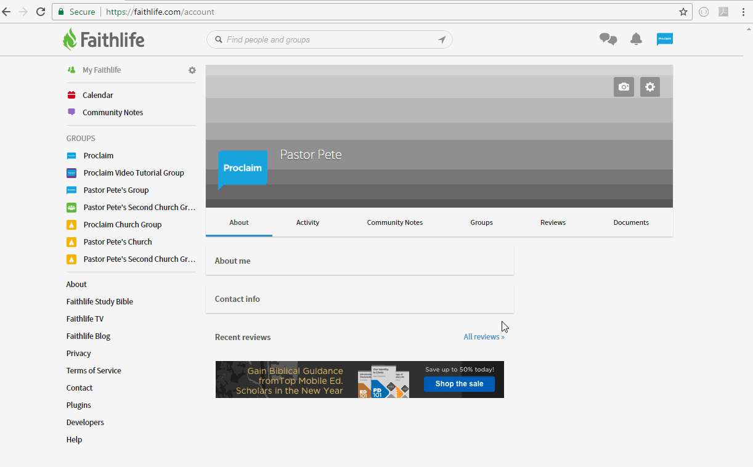Click the round extension icon beside the star
This screenshot has width=753, height=467.
[x=704, y=12]
